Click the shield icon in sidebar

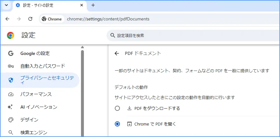tap(11, 80)
